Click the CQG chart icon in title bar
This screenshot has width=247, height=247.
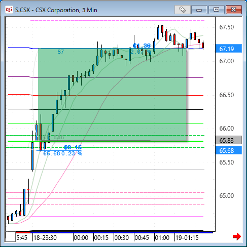pyautogui.click(x=9, y=10)
